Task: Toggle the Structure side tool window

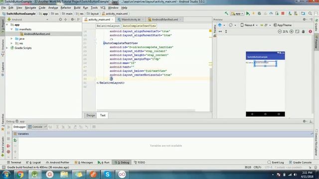Action: tap(2, 48)
